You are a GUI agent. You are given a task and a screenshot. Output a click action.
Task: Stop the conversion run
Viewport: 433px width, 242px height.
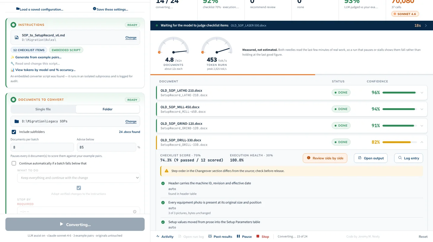[263, 237]
